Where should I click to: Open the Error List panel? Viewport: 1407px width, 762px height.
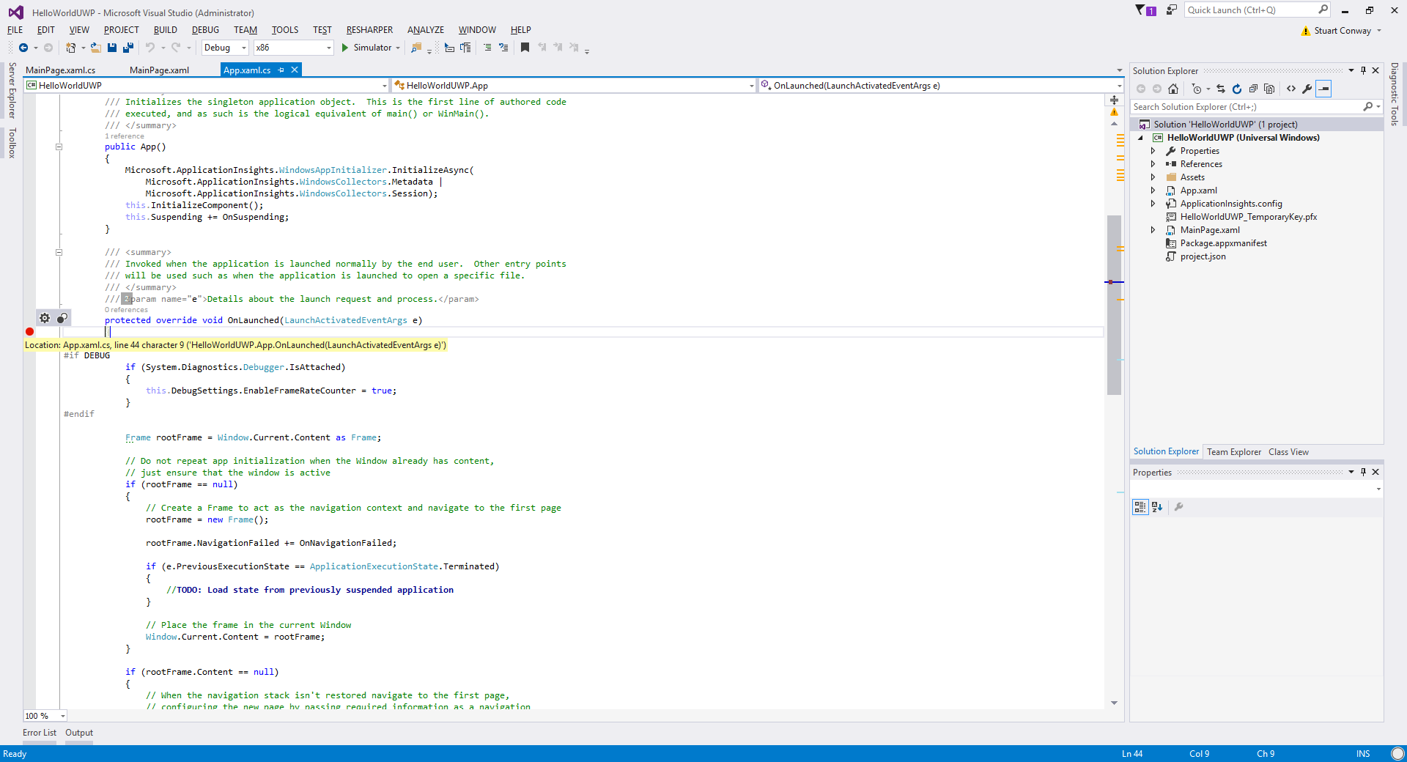40,733
